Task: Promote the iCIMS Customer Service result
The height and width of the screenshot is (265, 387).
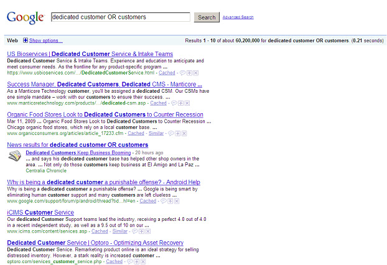Action: [x=141, y=231]
